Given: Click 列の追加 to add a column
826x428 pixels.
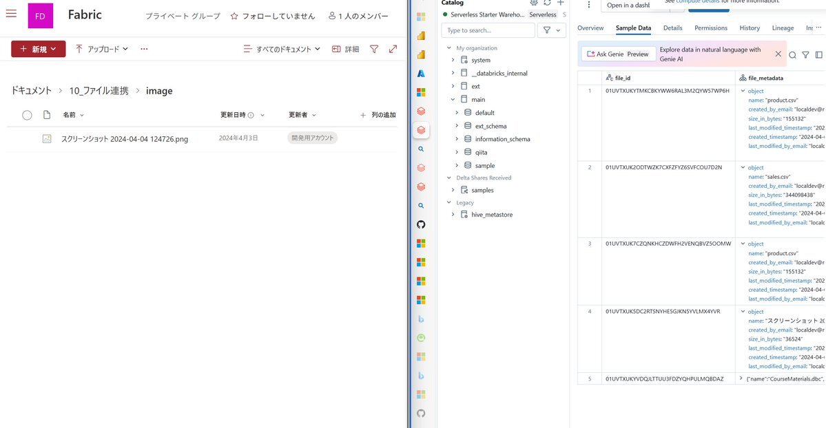Looking at the screenshot, I should point(378,115).
